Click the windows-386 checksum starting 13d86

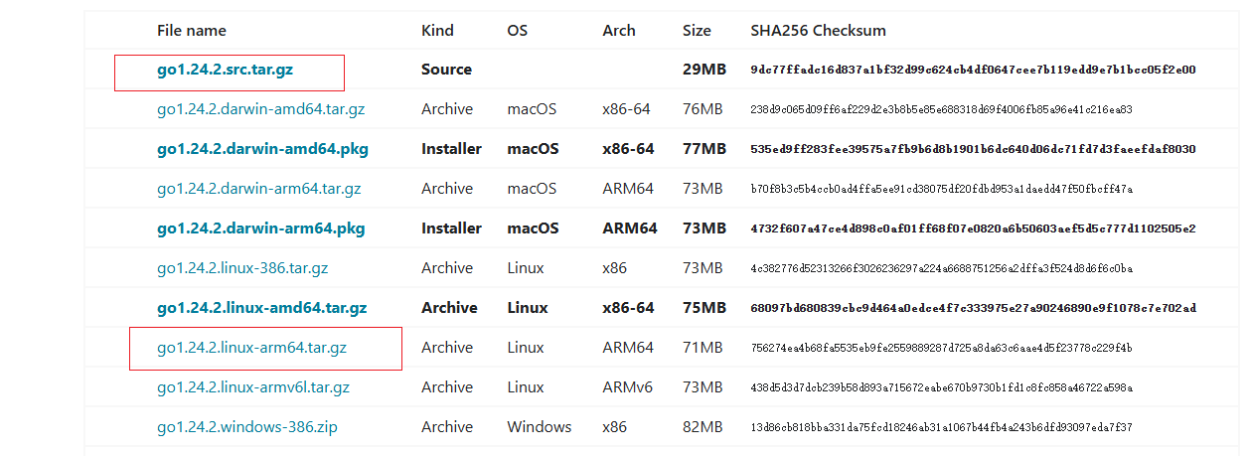click(941, 427)
